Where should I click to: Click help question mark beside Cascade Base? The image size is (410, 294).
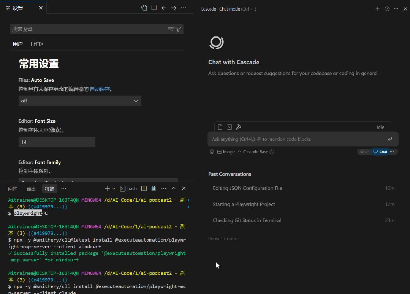tap(272, 152)
